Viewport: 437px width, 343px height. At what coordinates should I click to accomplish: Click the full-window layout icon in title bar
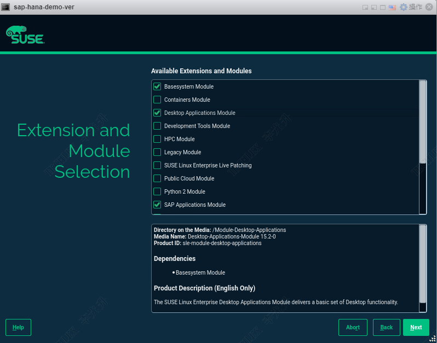tap(383, 7)
